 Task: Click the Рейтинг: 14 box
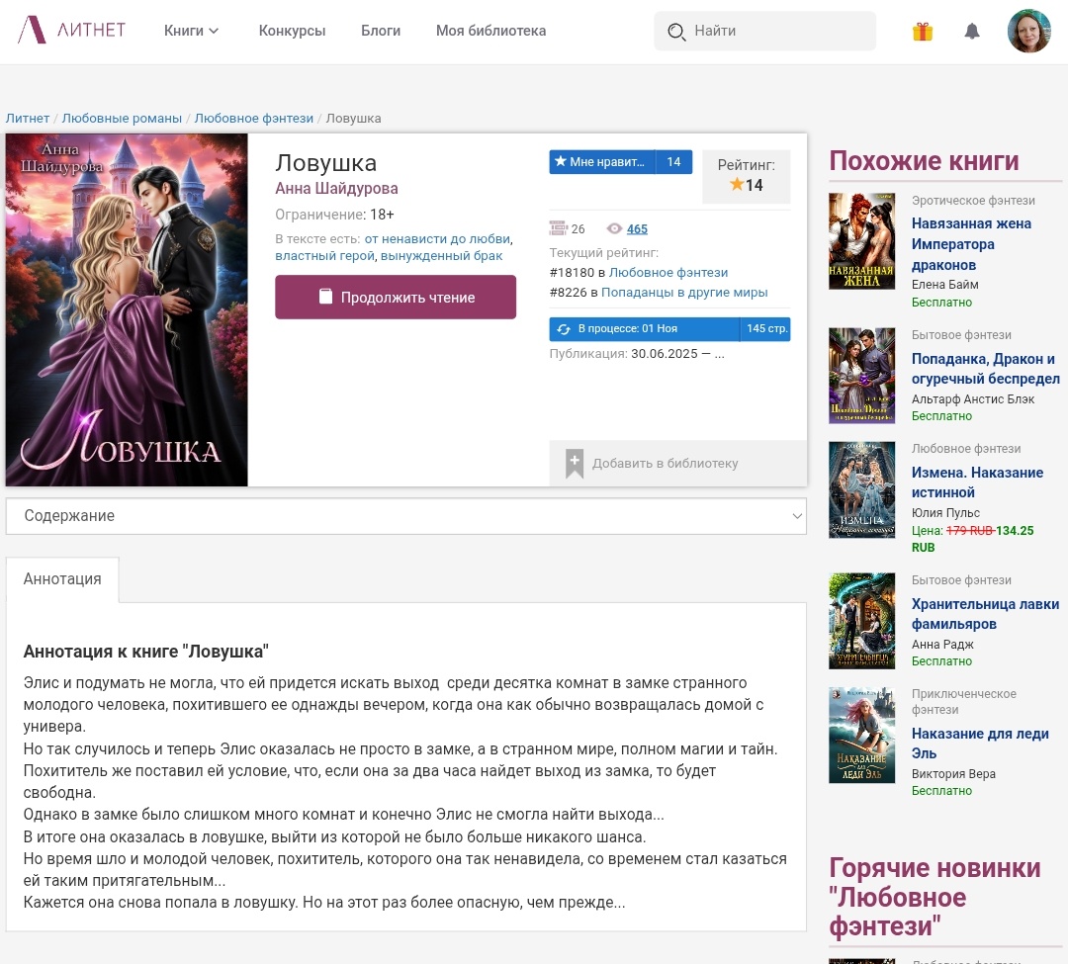(x=746, y=176)
